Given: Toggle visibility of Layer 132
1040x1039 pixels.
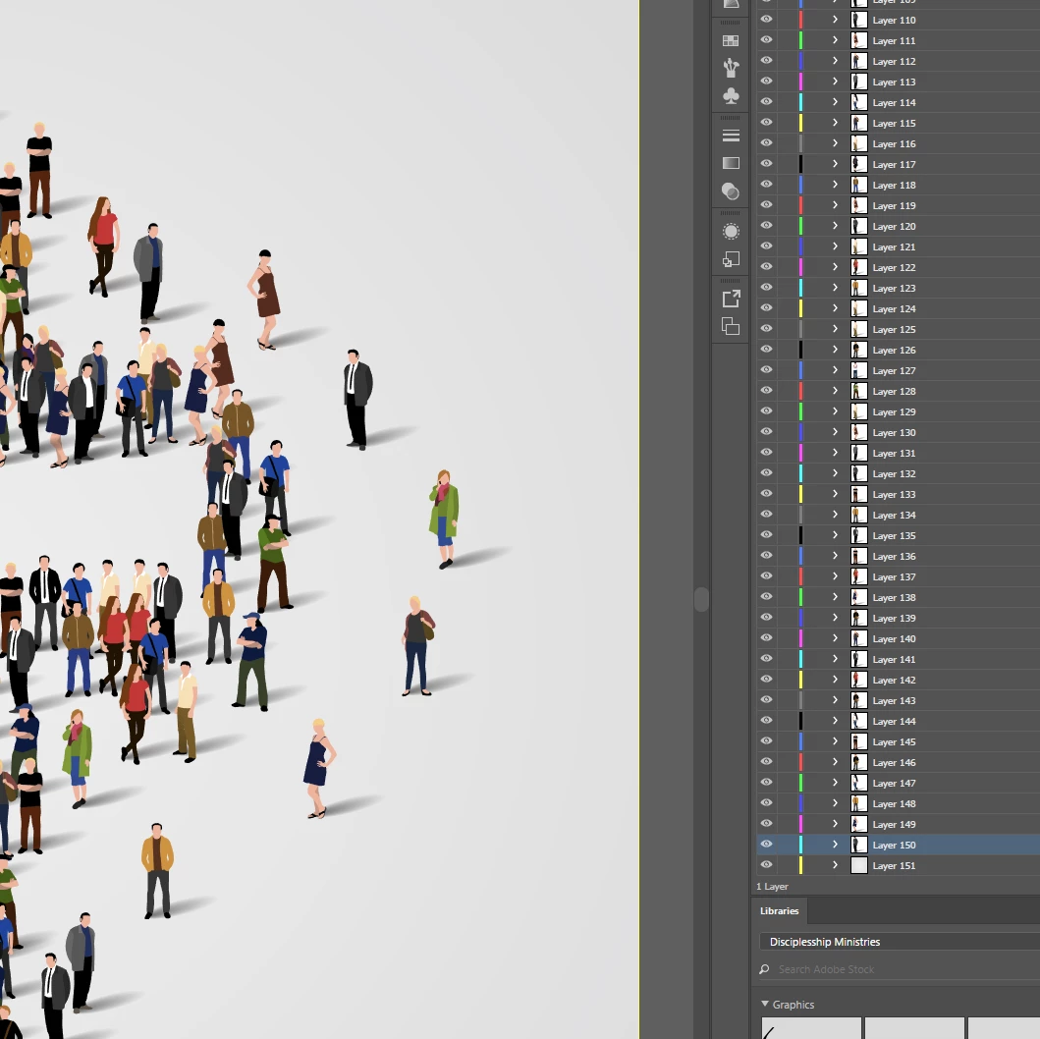Looking at the screenshot, I should click(766, 473).
